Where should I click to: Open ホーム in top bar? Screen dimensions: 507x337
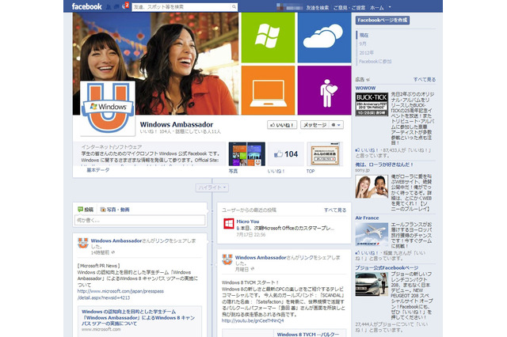[x=377, y=7]
